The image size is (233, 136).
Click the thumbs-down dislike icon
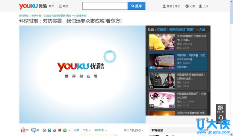click(33, 130)
